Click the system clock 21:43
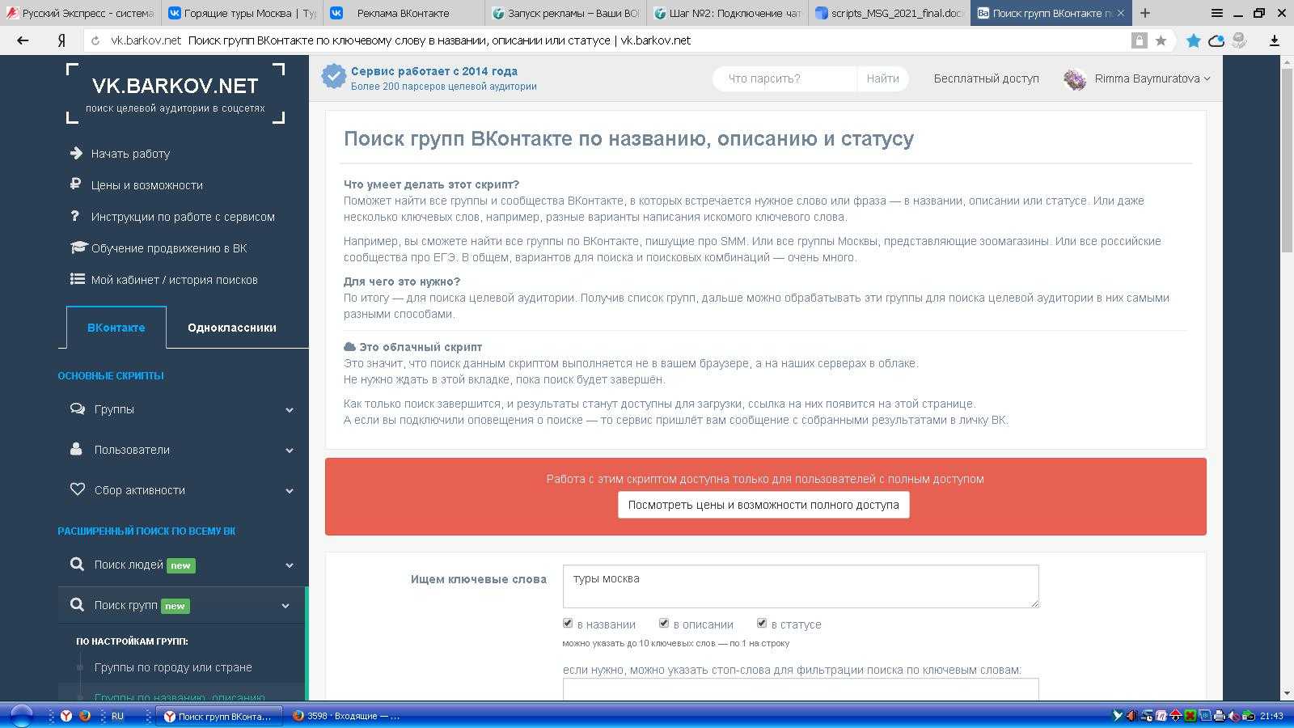 coord(1271,716)
